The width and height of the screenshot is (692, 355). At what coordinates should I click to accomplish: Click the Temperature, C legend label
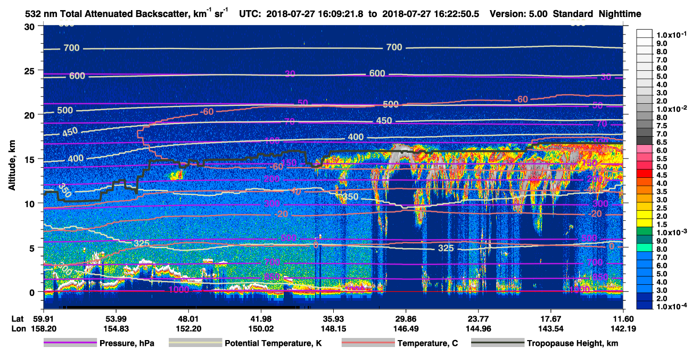point(427,344)
